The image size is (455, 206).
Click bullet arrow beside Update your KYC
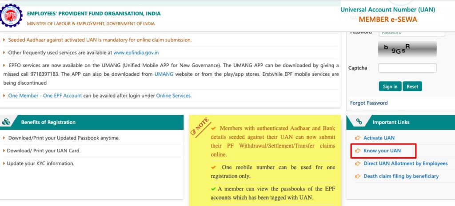tap(4, 163)
